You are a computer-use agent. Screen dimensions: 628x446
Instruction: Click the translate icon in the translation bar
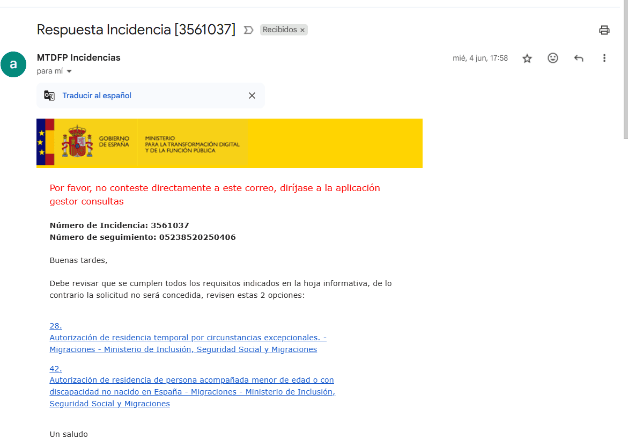49,96
